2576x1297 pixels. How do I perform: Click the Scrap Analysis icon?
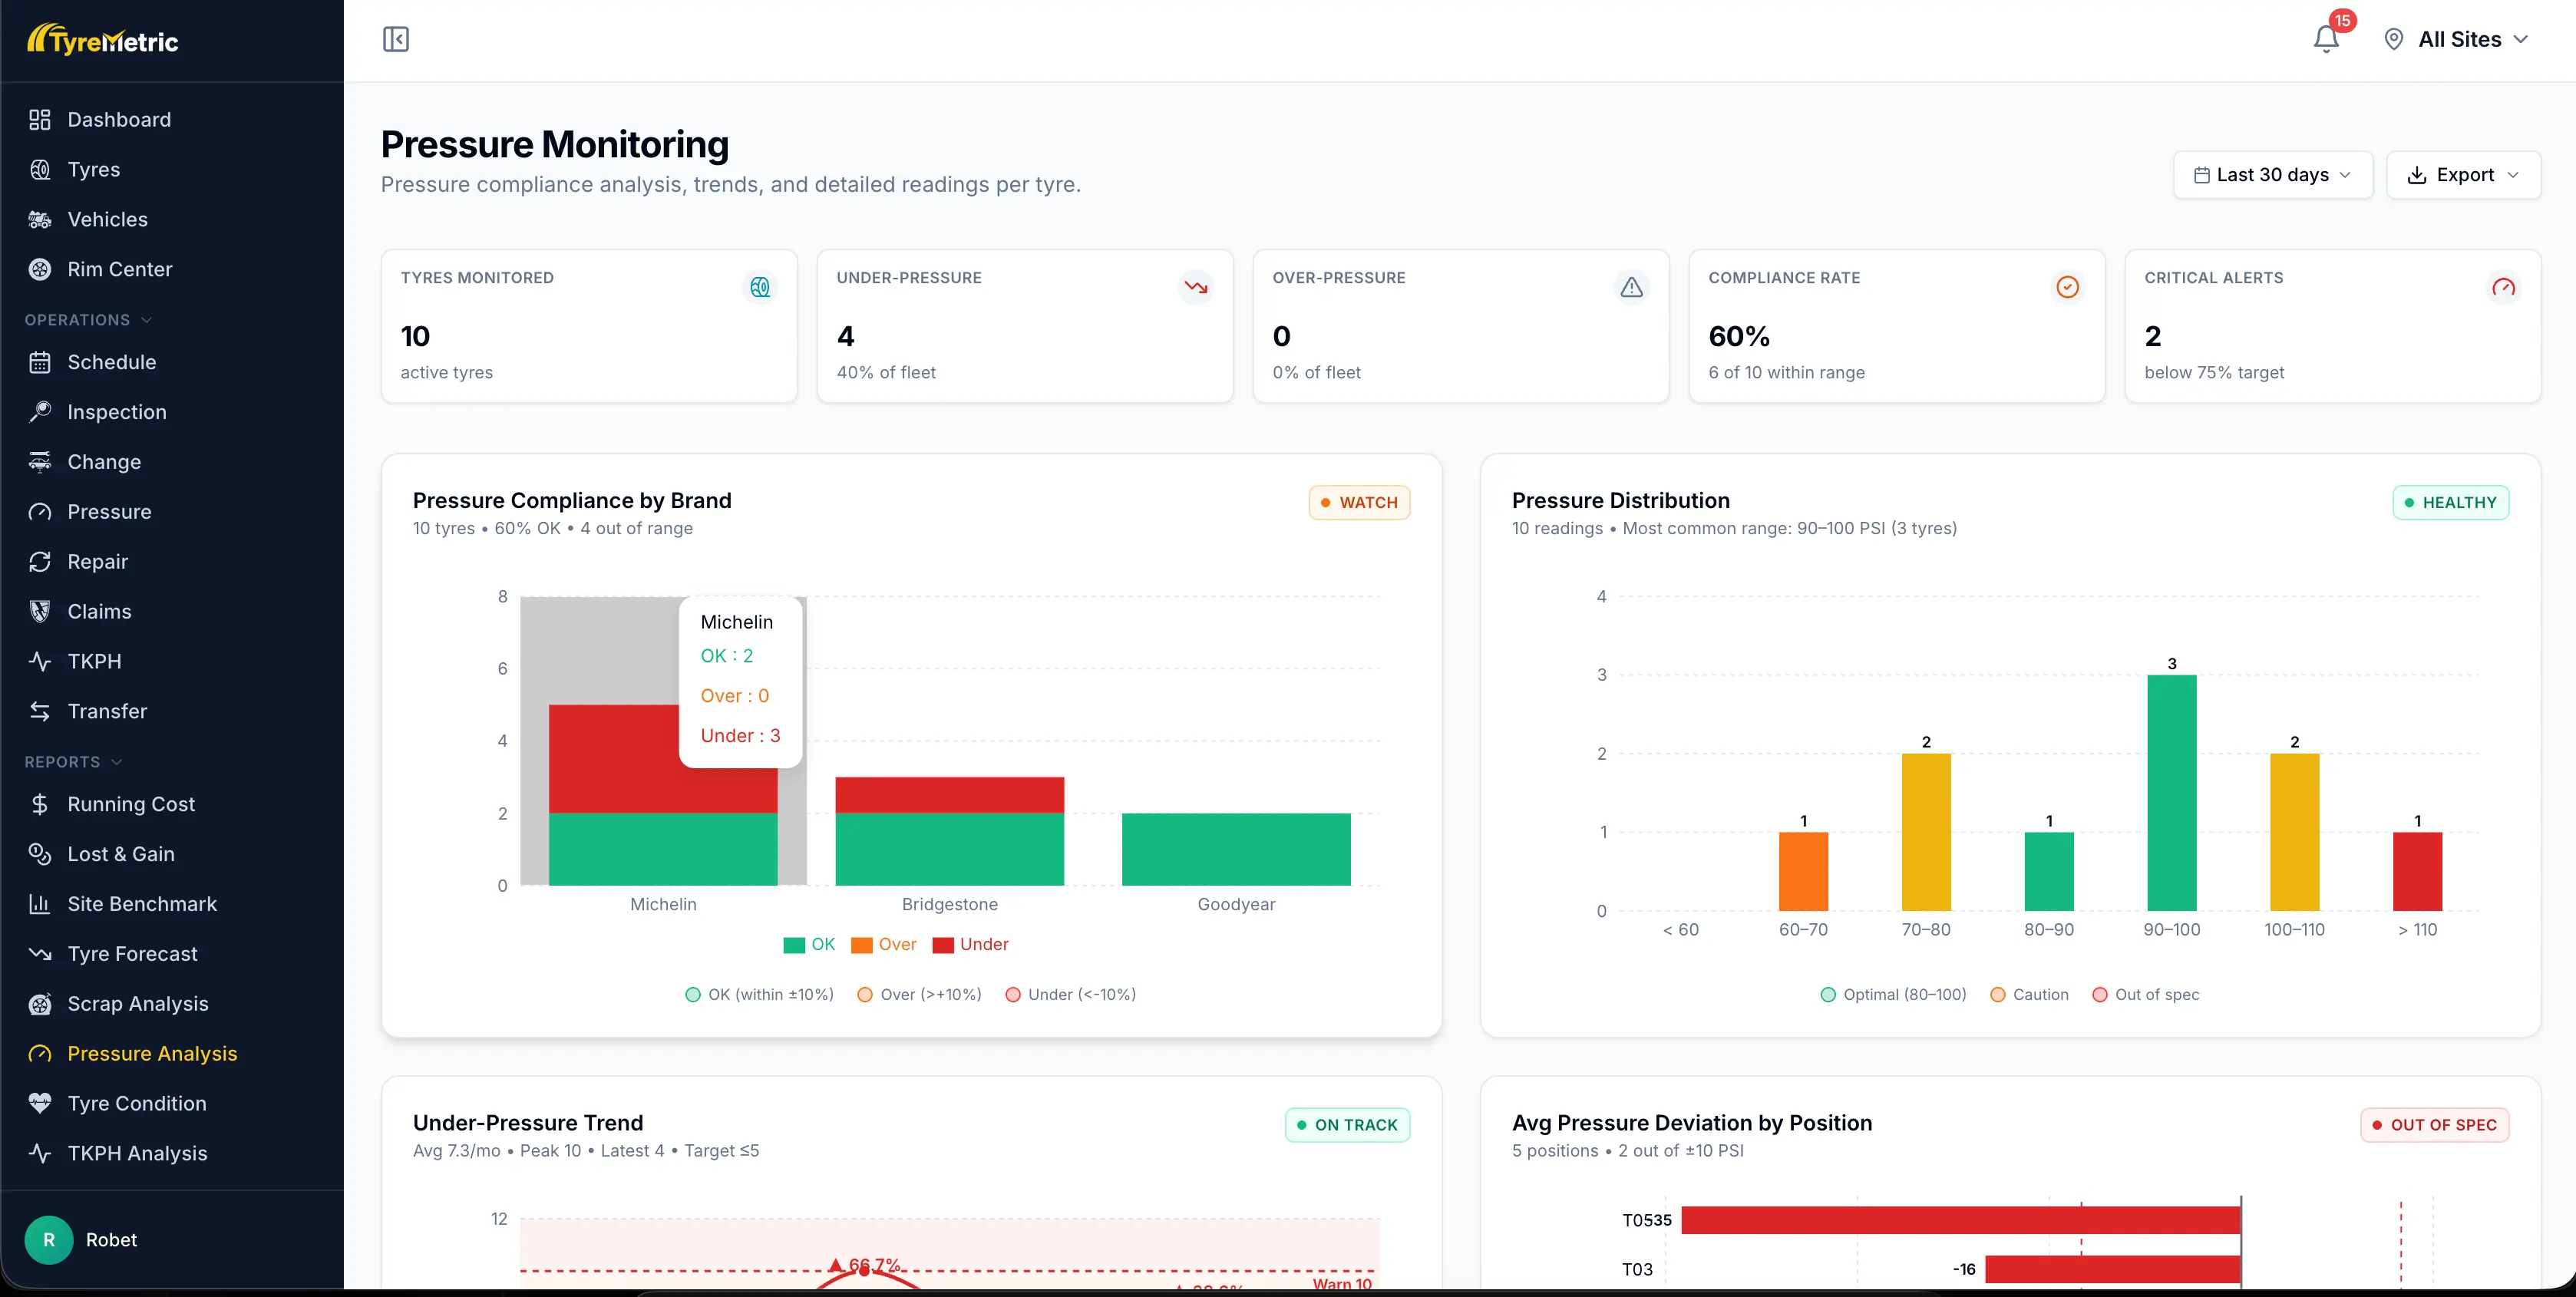pyautogui.click(x=40, y=1004)
